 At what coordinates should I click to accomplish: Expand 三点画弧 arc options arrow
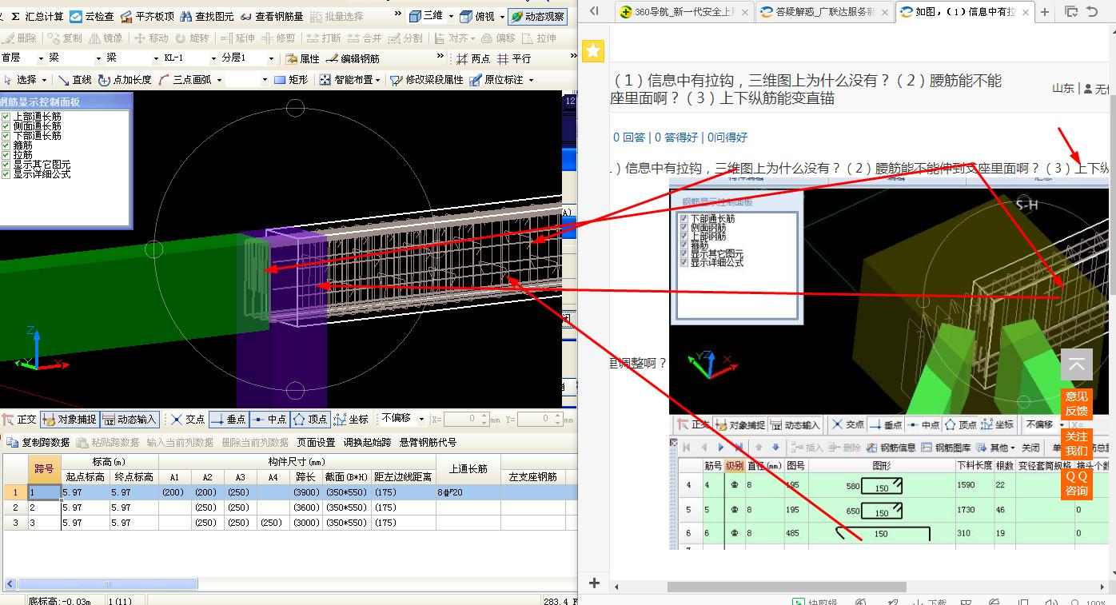coord(218,80)
